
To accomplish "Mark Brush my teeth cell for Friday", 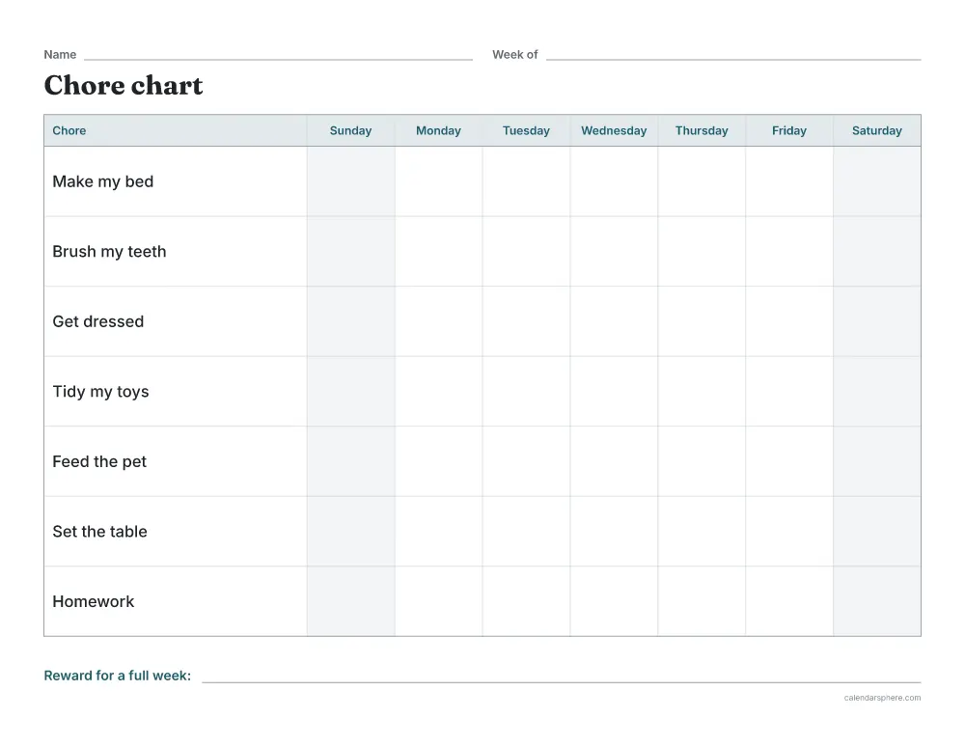I will point(789,251).
